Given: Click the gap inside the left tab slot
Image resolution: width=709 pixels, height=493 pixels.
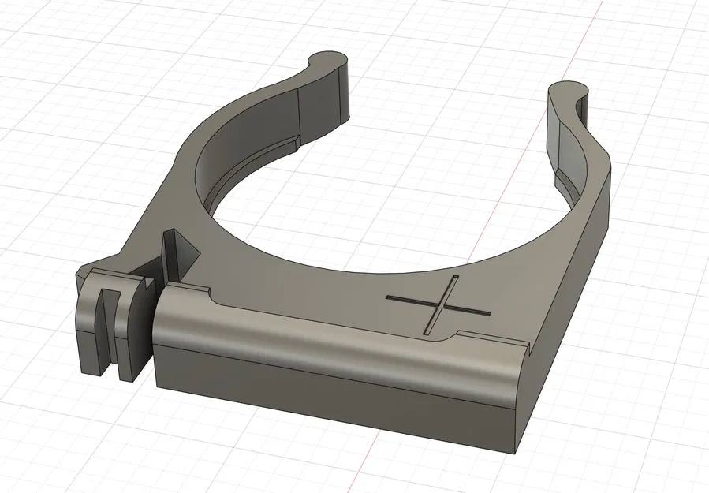Looking at the screenshot, I should point(110,327).
